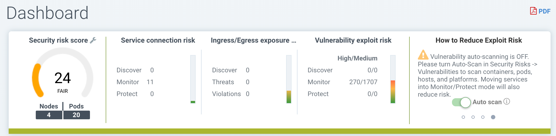Select the fourth carousel dot

(x=493, y=117)
